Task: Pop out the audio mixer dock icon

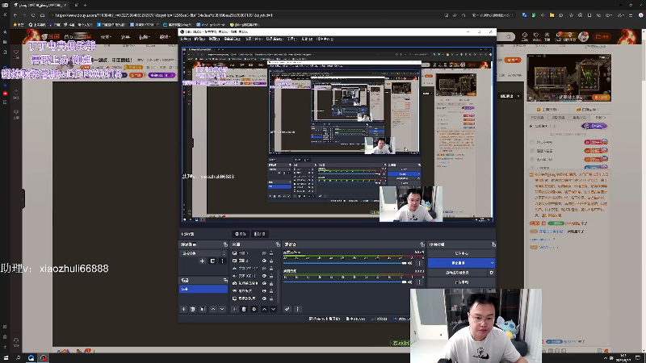Action: click(422, 244)
